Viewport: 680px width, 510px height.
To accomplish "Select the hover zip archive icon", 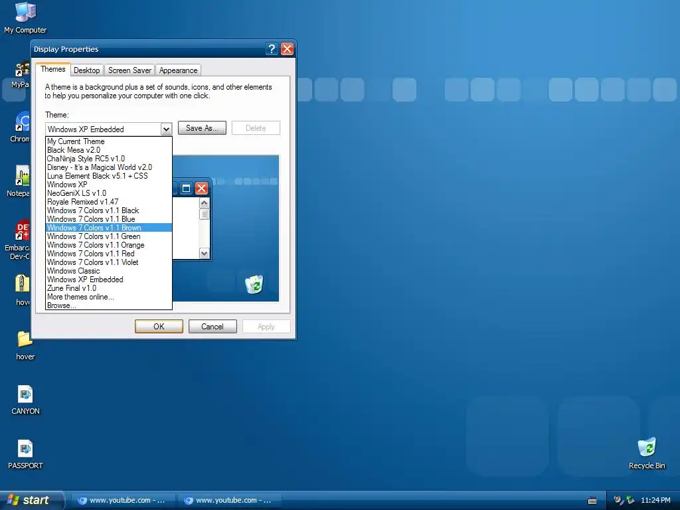I will (x=22, y=290).
